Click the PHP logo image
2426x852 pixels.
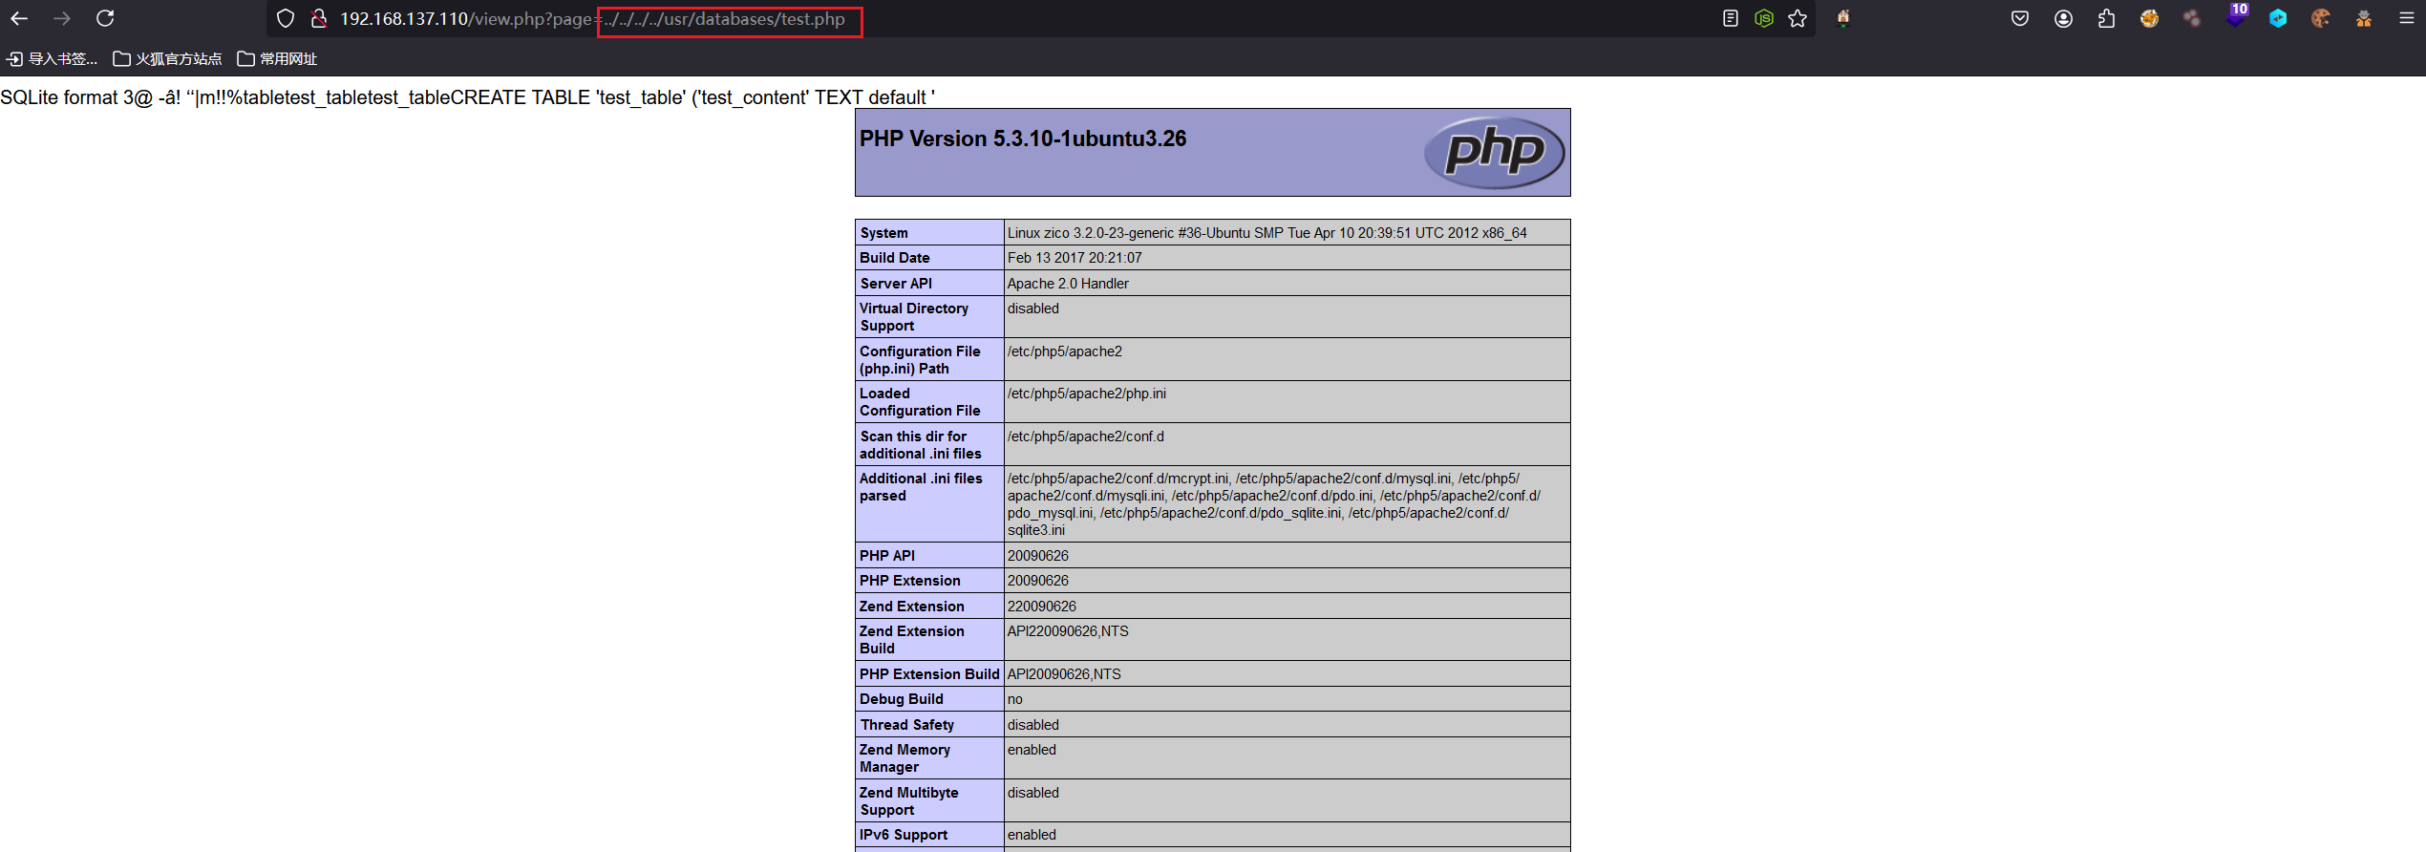(x=1494, y=152)
